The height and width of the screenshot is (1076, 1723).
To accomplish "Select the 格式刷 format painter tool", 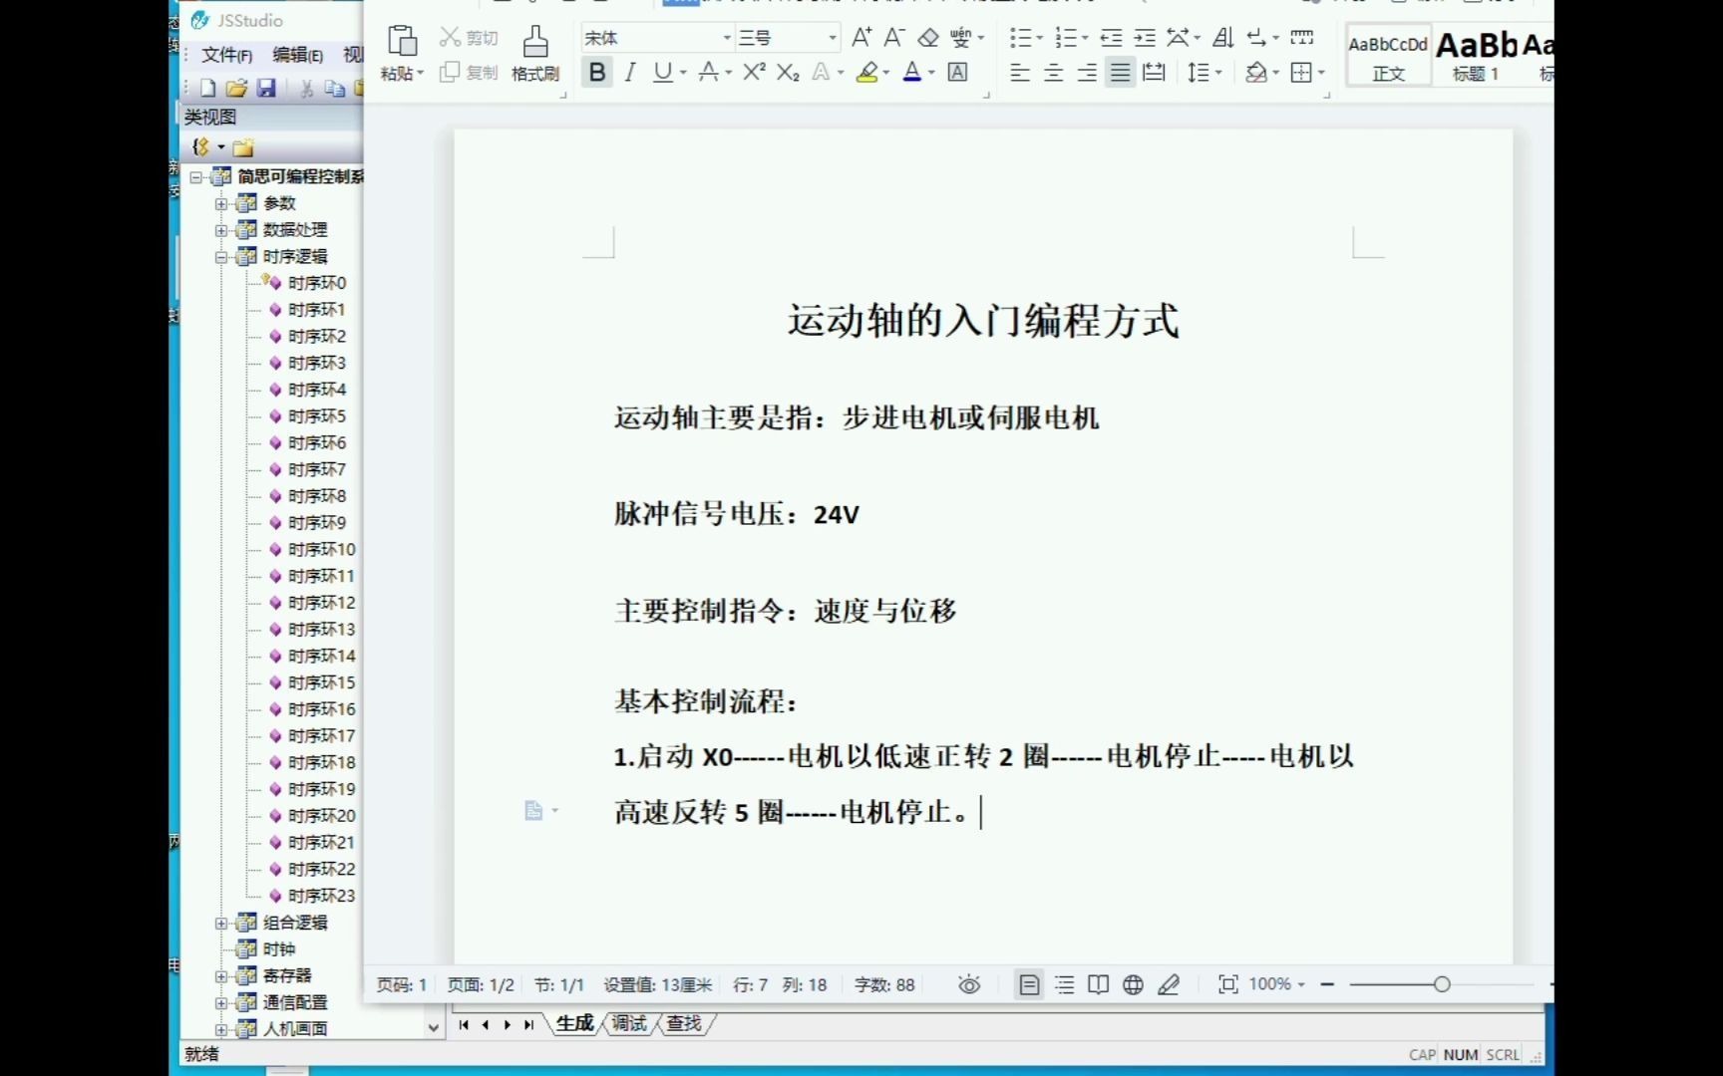I will coord(535,52).
